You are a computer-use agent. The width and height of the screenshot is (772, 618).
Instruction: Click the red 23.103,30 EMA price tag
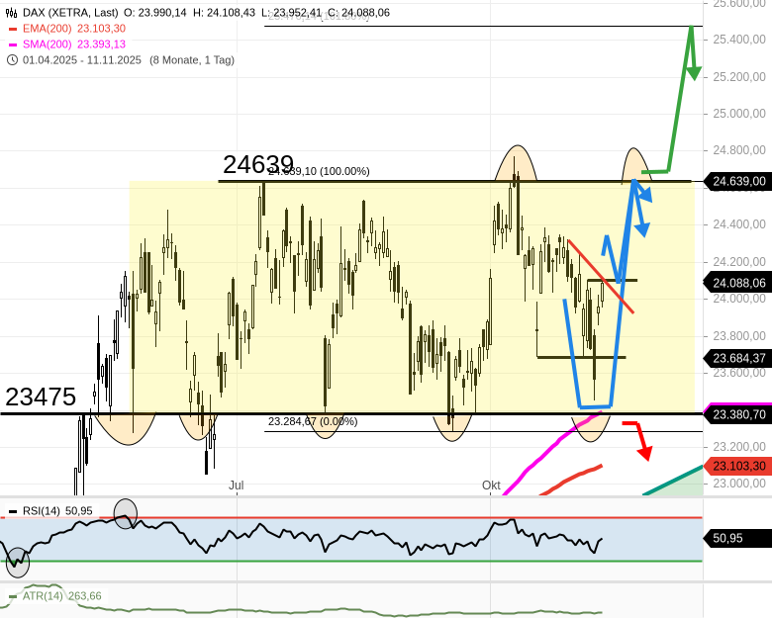pyautogui.click(x=738, y=466)
